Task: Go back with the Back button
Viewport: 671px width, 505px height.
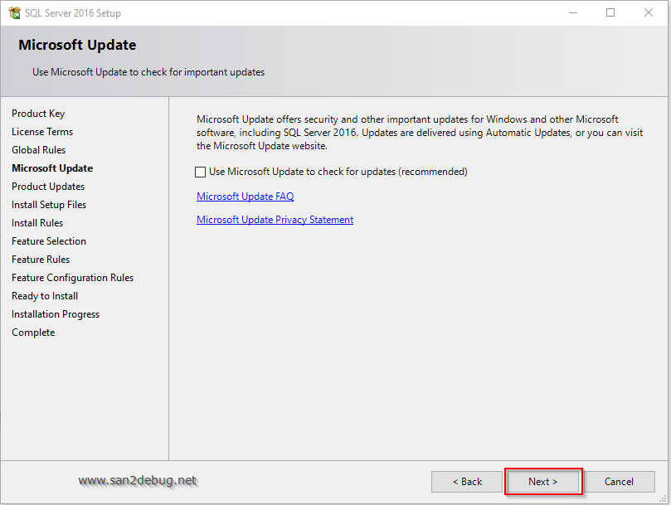Action: coord(467,482)
